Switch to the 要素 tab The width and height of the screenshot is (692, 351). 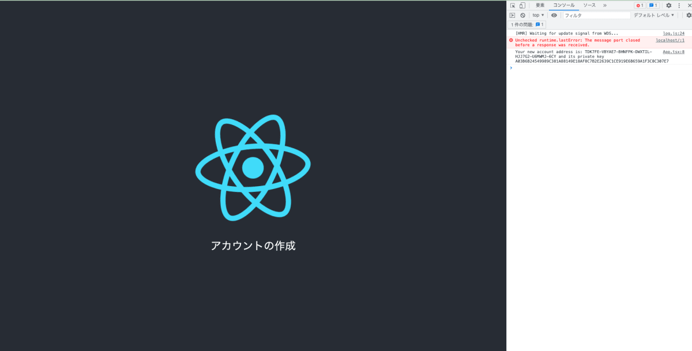(x=540, y=5)
